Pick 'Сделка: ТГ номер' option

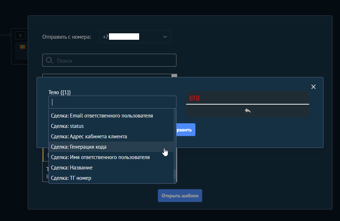click(111, 178)
